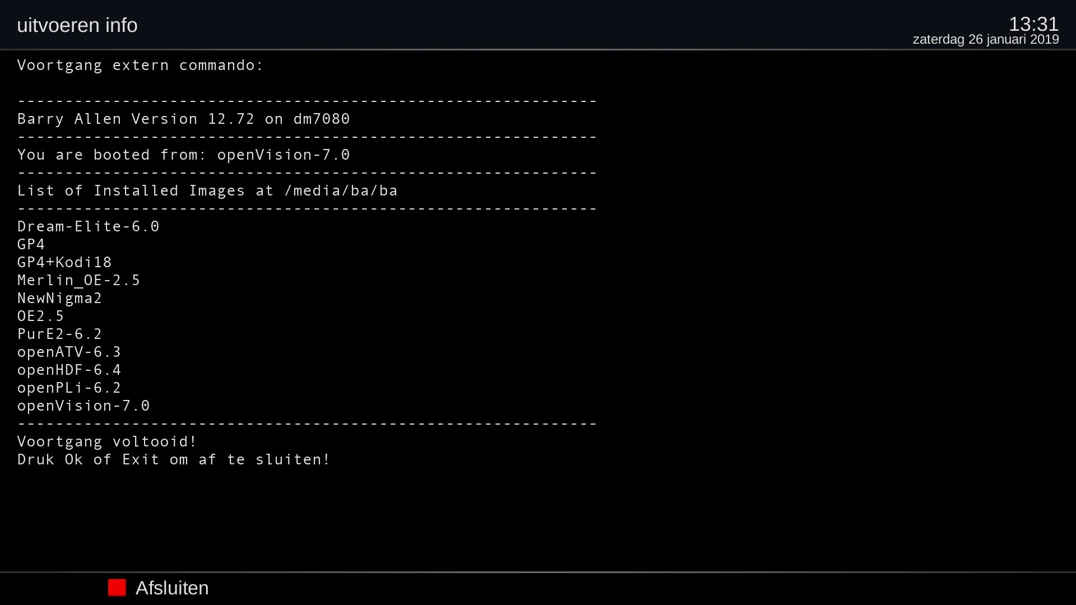
Task: Select openPLi-6.2 in the list
Action: 69,388
